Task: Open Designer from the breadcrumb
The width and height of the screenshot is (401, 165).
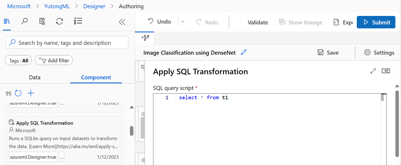Action: point(94,6)
